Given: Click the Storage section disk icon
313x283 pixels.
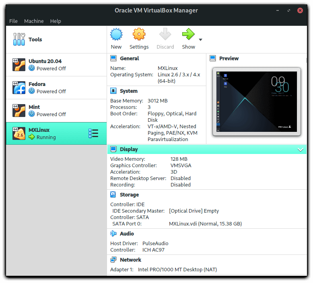Looking at the screenshot, I should coord(113,195).
